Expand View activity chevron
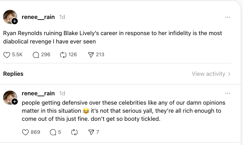The image size is (243, 145). click(229, 74)
